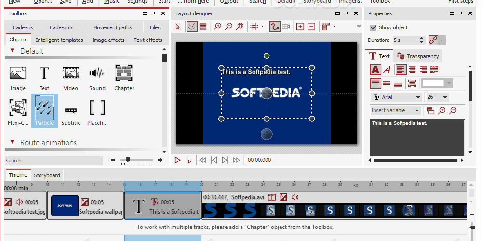Open the font size 26 dropdown

click(x=438, y=97)
